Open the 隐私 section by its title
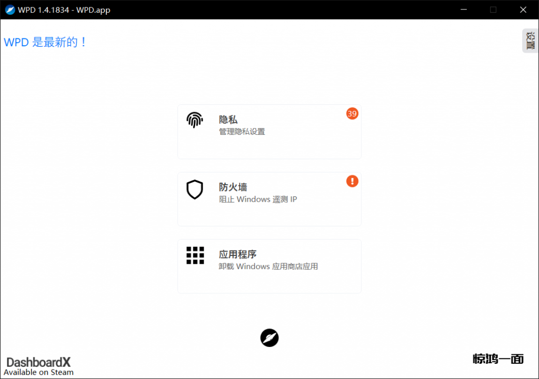Screen dimensions: 539x379 tap(228, 120)
